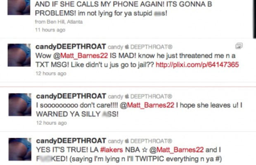Open the "11 hours ago" timestamp
Image resolution: width=256 pixels, height=165 pixels.
coord(50,30)
